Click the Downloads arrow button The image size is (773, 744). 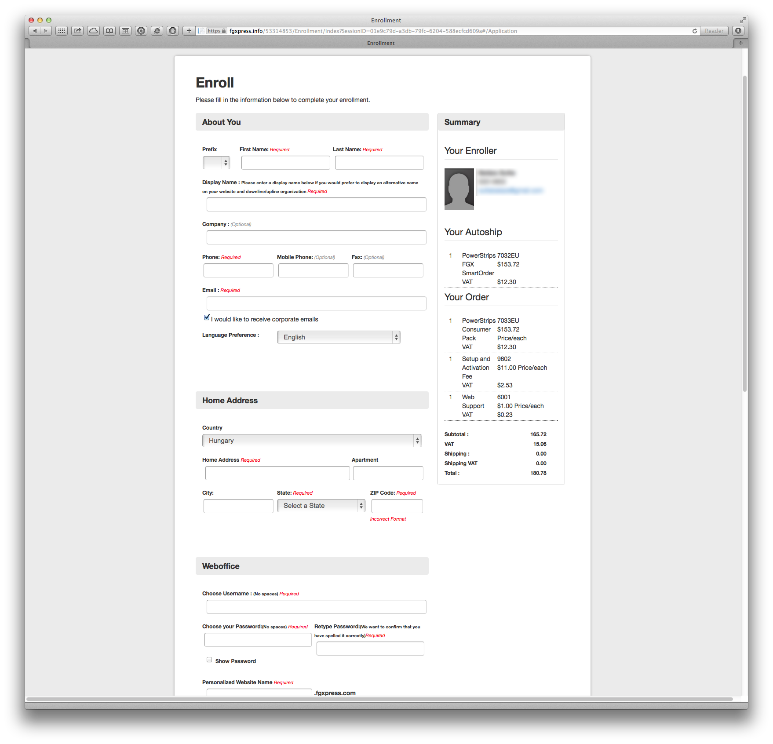pyautogui.click(x=738, y=31)
